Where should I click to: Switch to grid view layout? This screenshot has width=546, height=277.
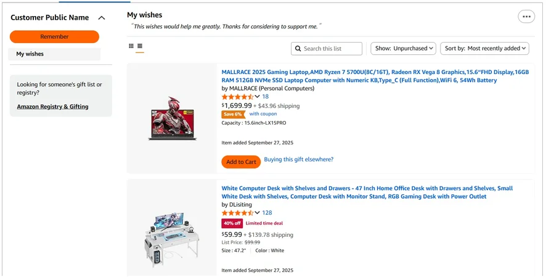131,46
